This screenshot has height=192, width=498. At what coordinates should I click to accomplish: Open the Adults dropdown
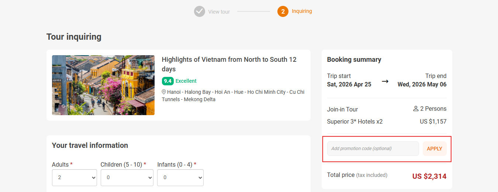pos(74,178)
